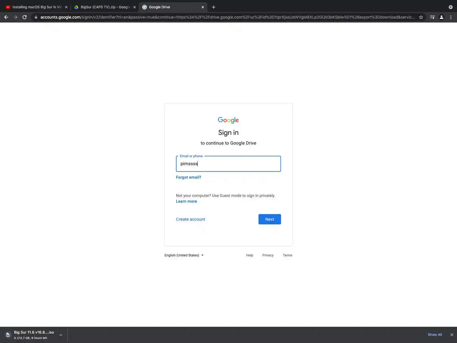Close the BigSur (CAPS TV).zip tab
This screenshot has height=343, width=457.
tap(135, 7)
